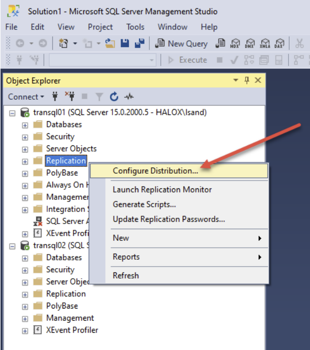Viewport: 310px width, 350px height.
Task: Click the Refresh icon in Object Explorer toolbar
Action: click(114, 97)
